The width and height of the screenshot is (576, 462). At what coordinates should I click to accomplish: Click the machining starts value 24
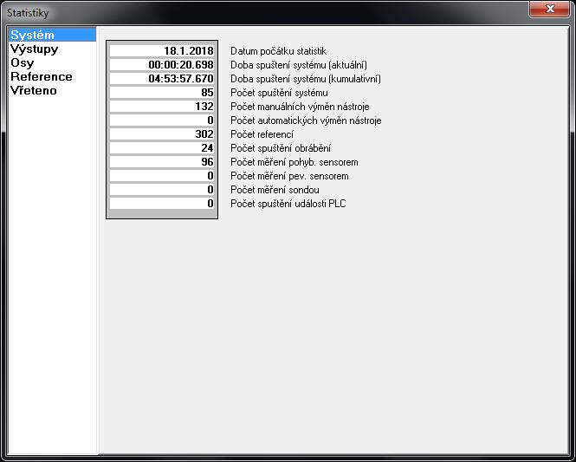pos(162,148)
